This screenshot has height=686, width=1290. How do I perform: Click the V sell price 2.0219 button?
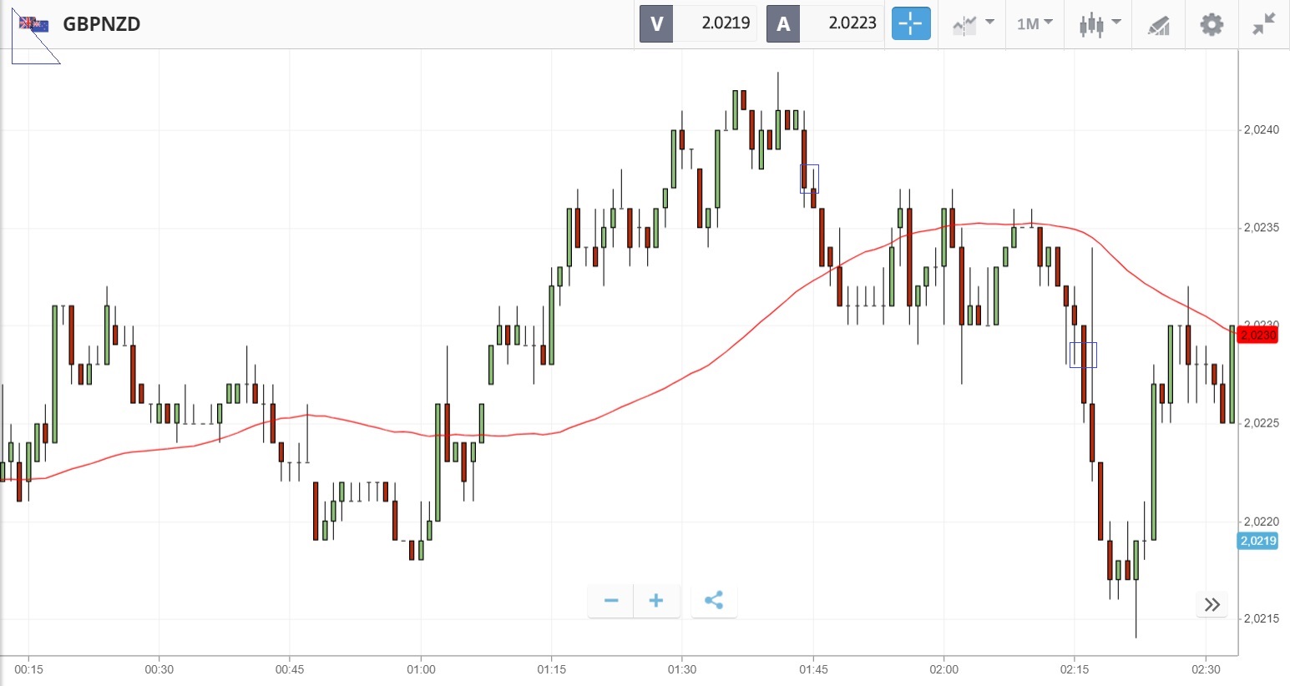click(698, 23)
